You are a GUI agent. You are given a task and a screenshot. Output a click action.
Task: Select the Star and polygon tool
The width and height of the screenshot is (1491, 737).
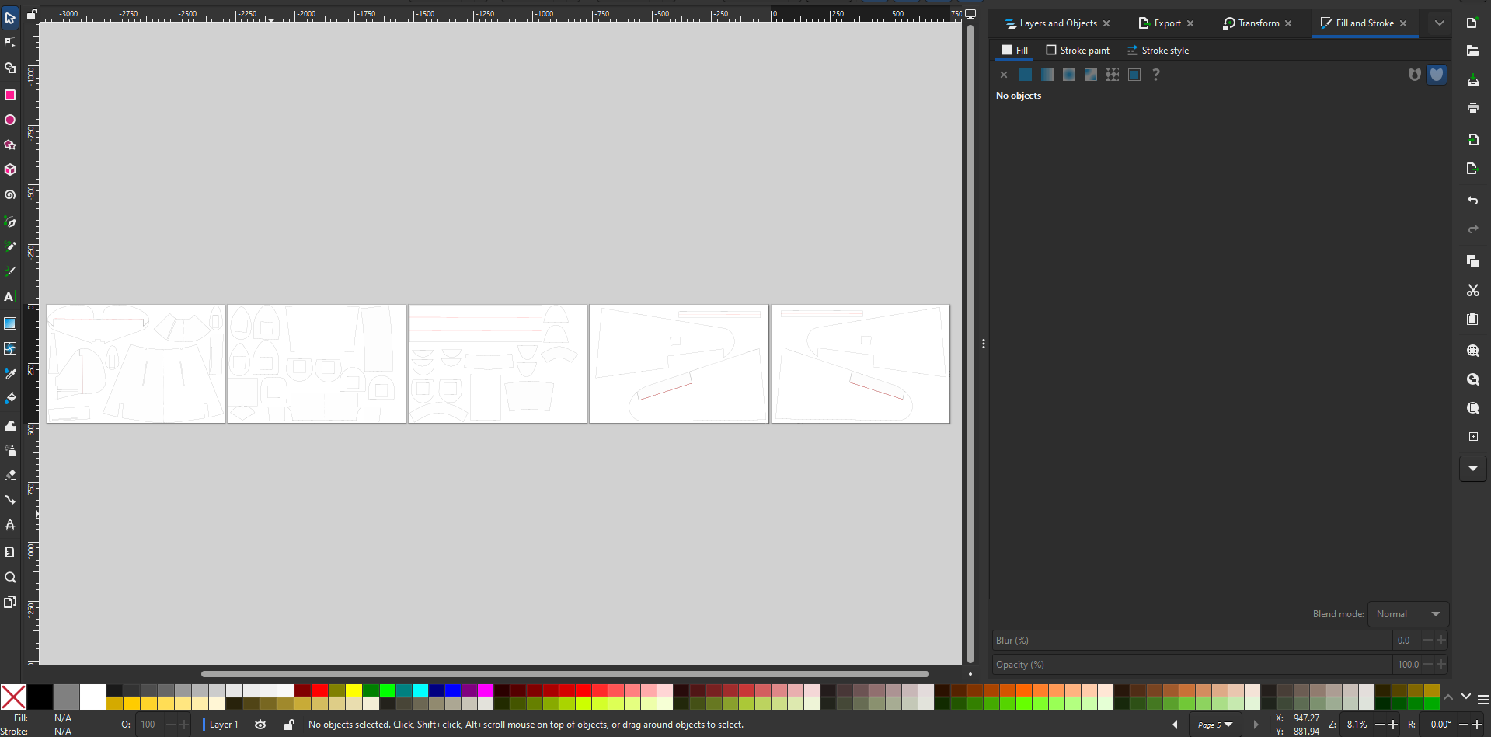pyautogui.click(x=10, y=145)
